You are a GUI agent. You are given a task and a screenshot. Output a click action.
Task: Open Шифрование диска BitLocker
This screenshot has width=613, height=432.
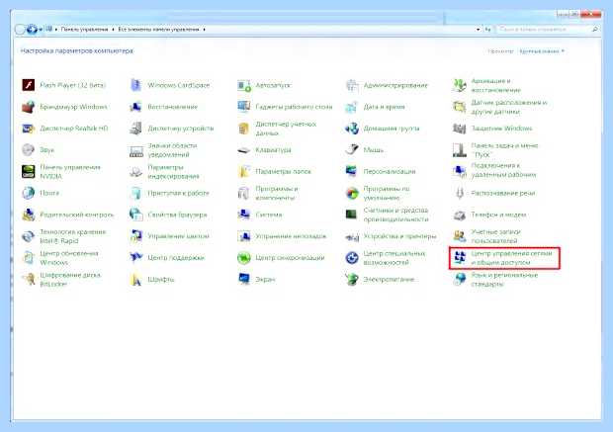[61, 279]
